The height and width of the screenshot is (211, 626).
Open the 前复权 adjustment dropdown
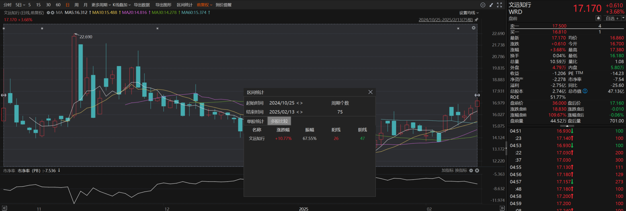tap(204, 5)
